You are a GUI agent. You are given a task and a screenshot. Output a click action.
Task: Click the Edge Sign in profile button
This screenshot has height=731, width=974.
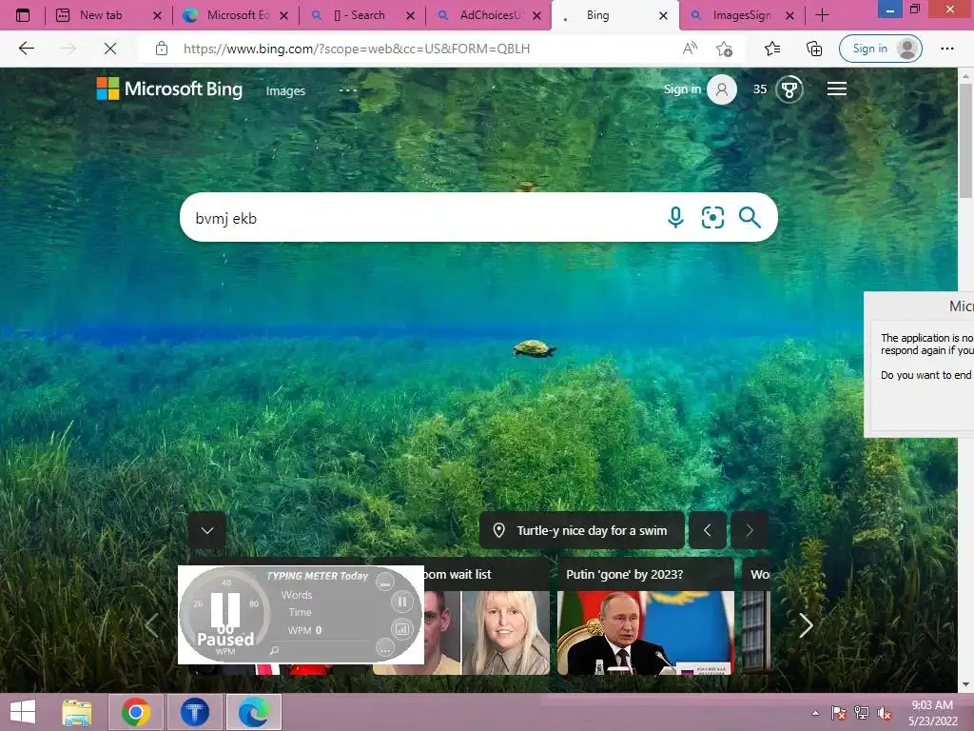click(x=880, y=49)
